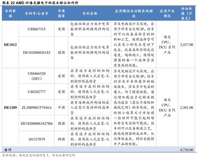
Task: Select patent number ZL200980157544.6
Action: (x=37, y=108)
